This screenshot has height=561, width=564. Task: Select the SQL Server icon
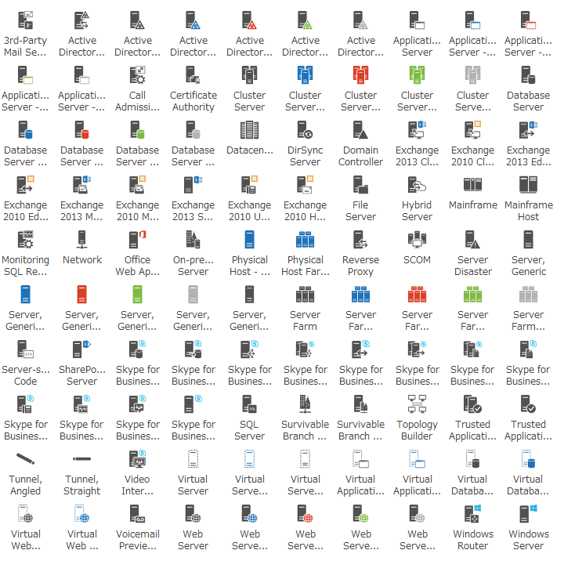click(249, 405)
